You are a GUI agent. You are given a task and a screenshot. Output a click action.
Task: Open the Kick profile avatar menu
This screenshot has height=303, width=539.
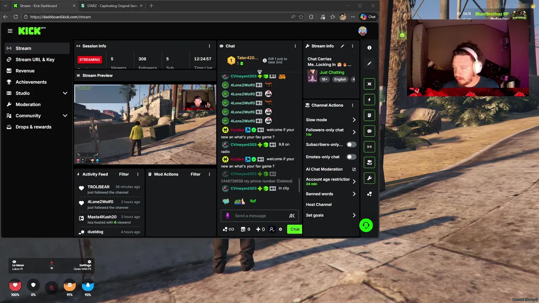pos(363,31)
